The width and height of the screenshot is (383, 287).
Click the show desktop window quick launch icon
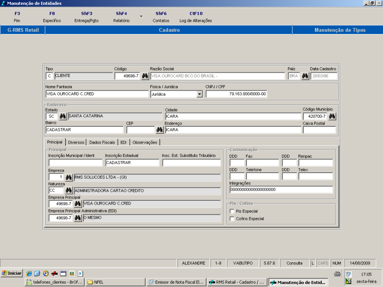[63, 273]
